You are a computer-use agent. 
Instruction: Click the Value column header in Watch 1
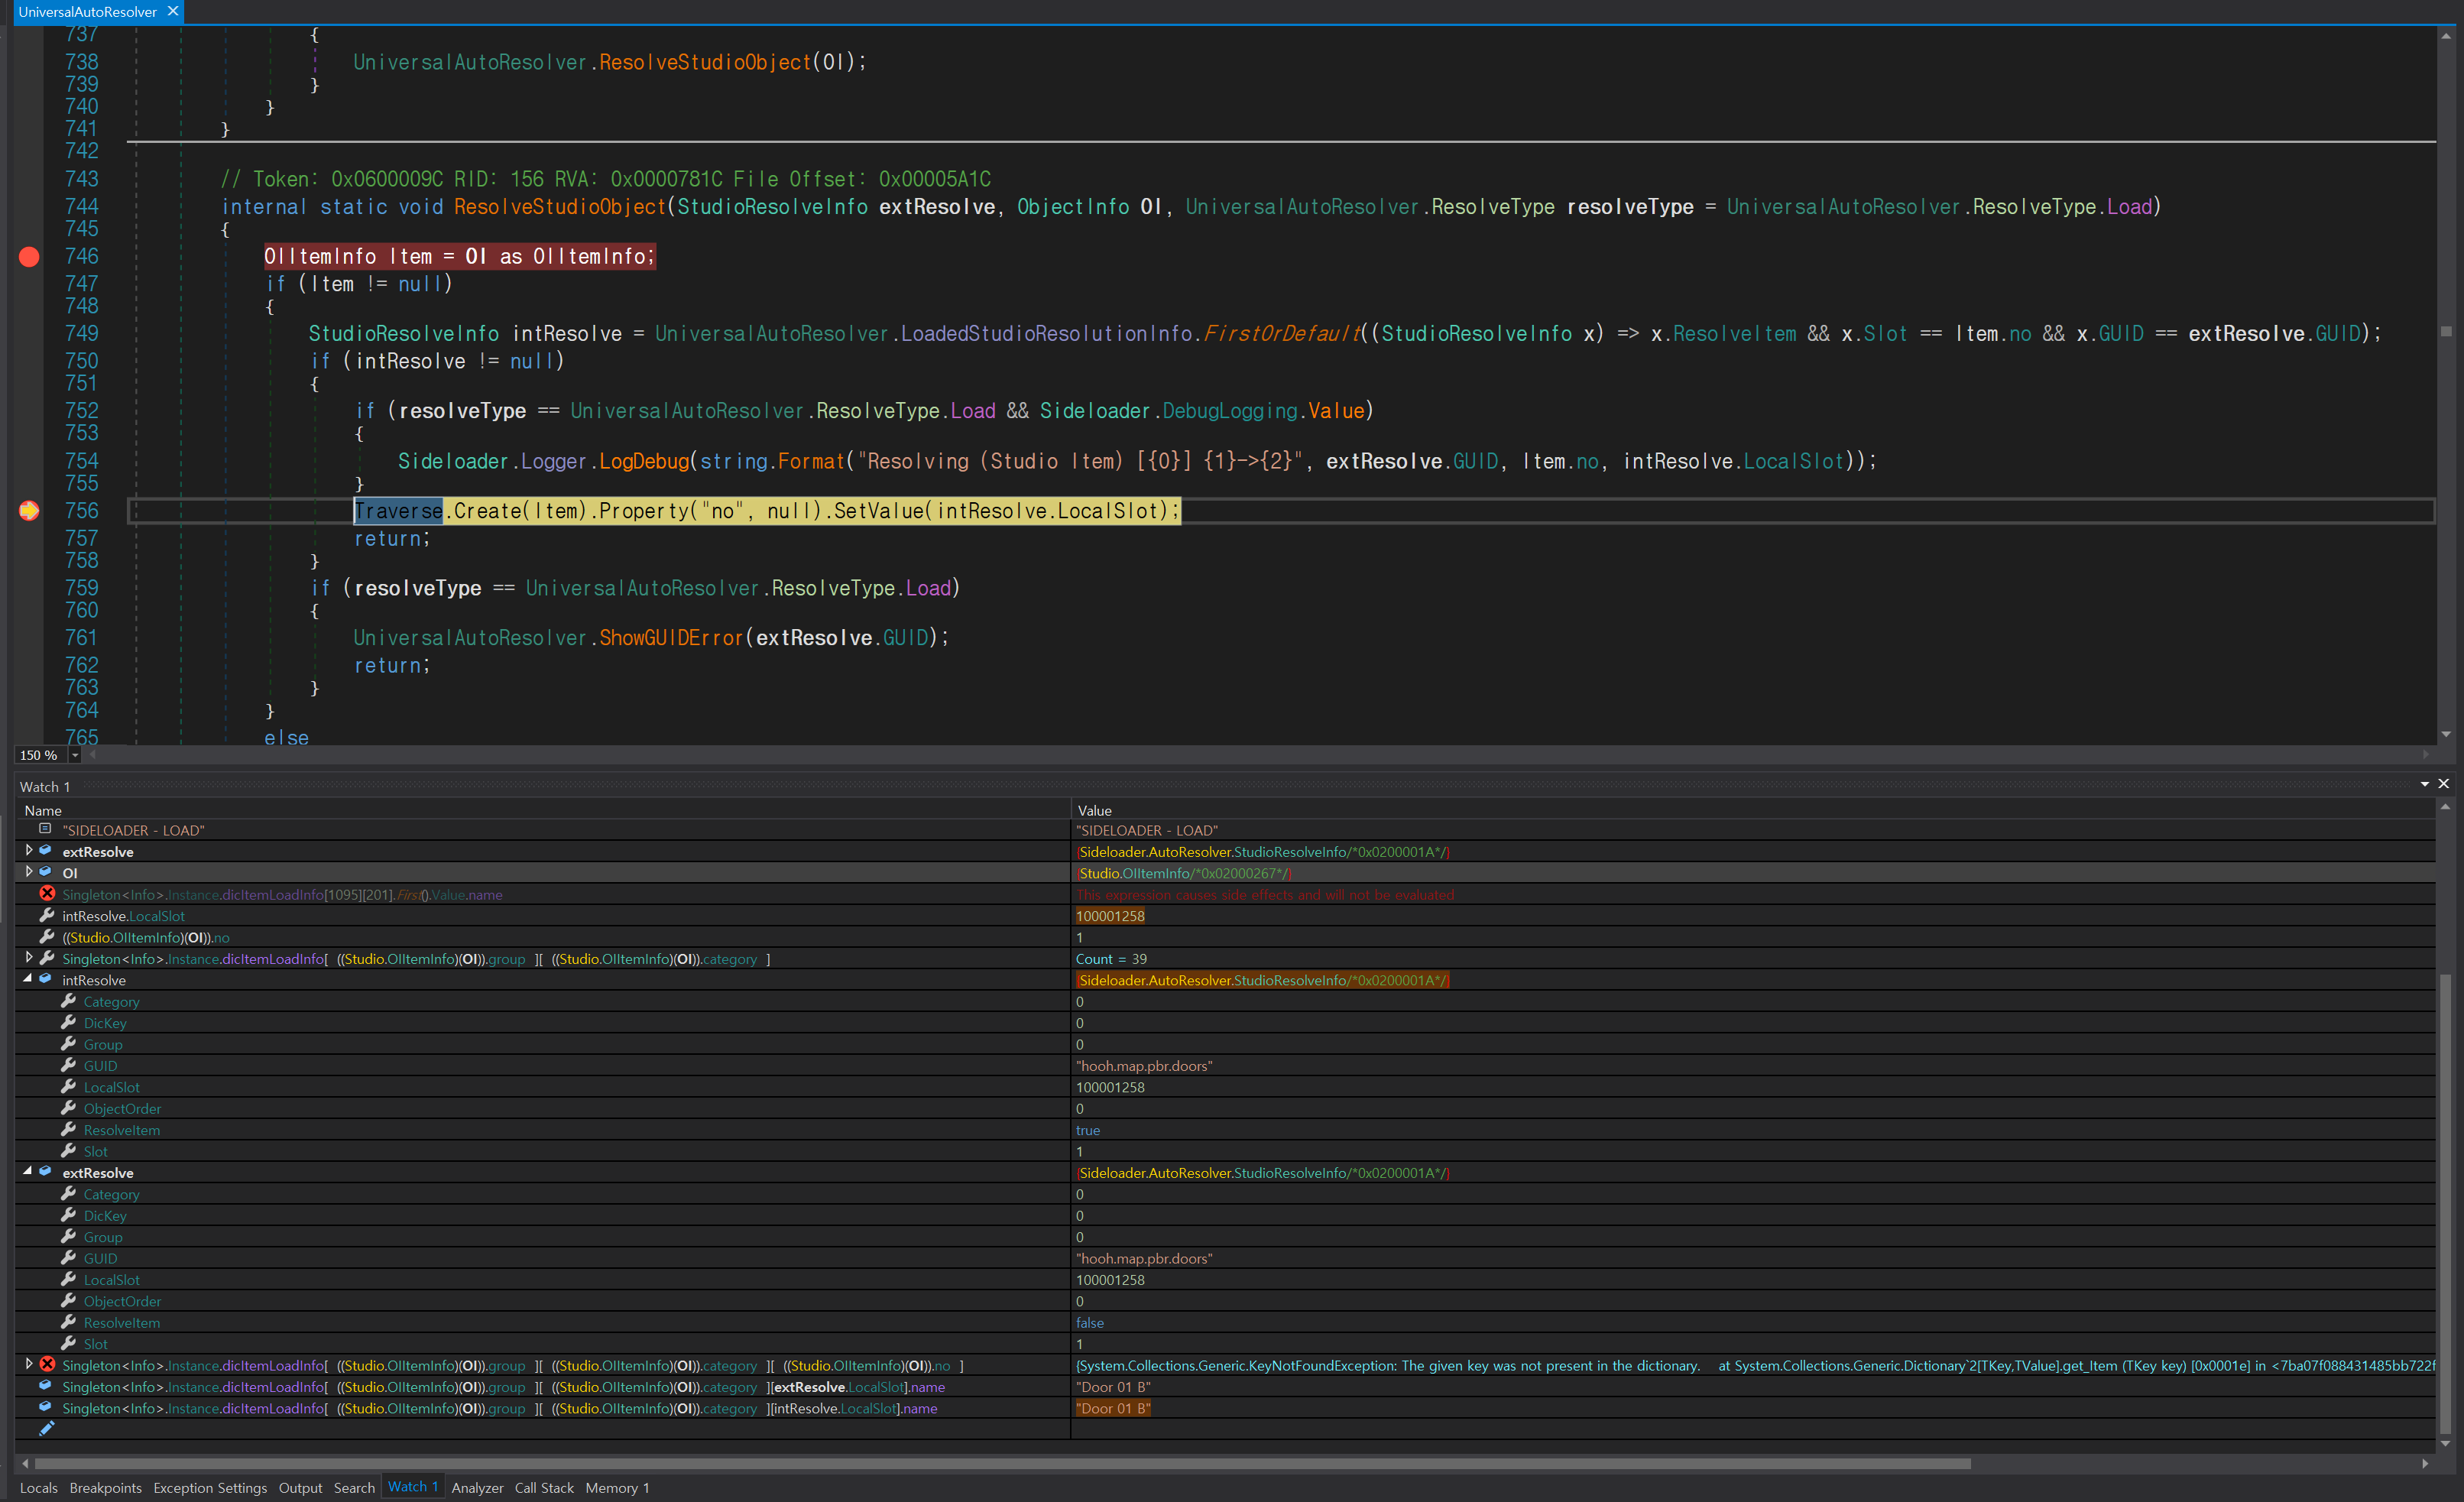(1094, 810)
